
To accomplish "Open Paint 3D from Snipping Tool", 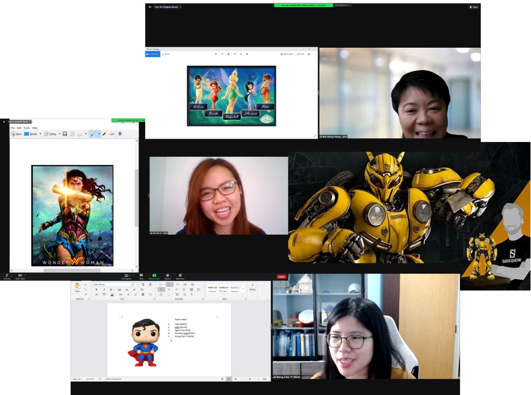I will click(120, 134).
